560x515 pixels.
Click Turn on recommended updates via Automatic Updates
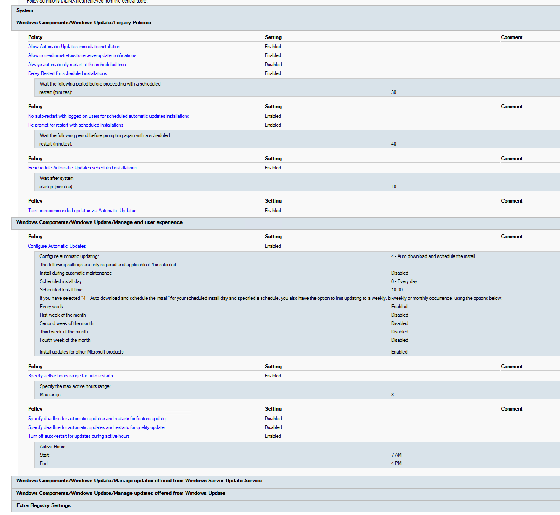click(x=82, y=211)
